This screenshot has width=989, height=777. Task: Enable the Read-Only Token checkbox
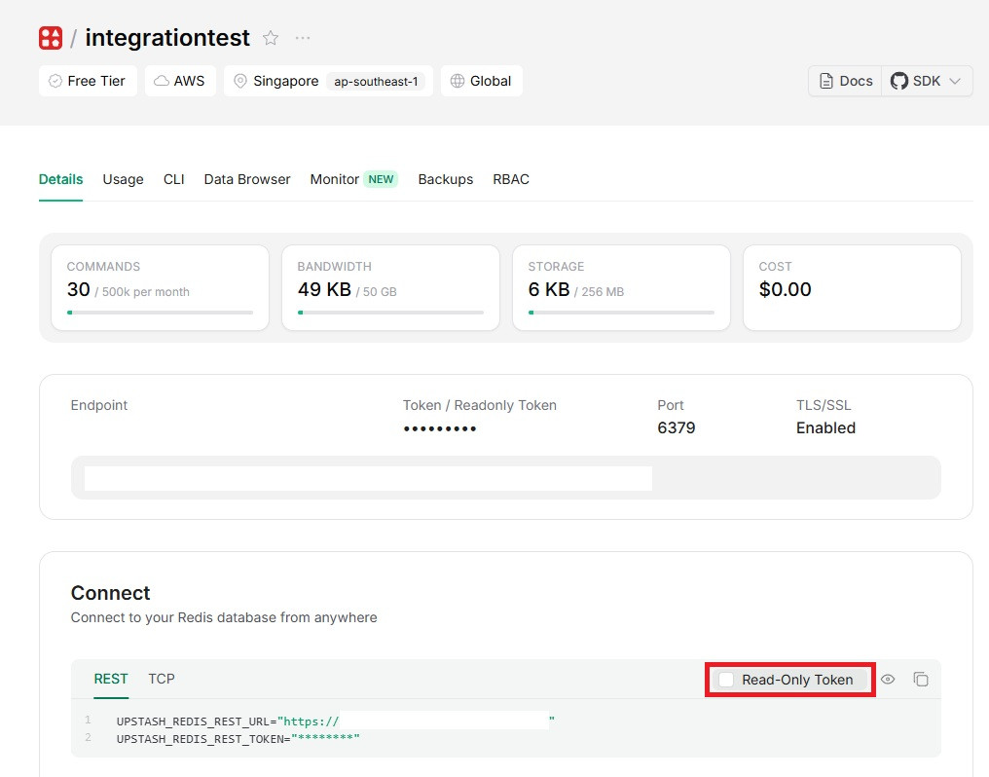[x=726, y=680]
